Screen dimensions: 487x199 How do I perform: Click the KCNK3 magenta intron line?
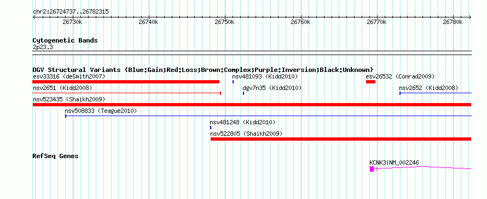point(423,168)
